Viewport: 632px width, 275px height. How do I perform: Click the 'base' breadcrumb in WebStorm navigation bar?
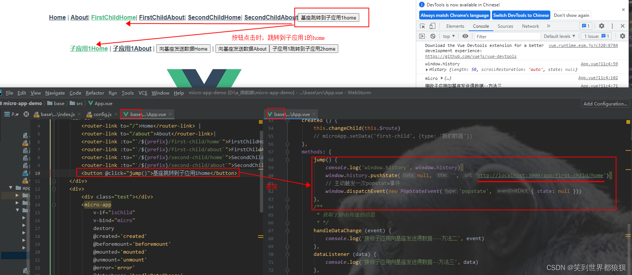point(56,104)
